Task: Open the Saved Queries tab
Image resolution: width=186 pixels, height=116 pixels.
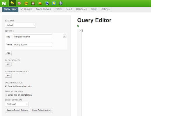Action: pos(43,9)
